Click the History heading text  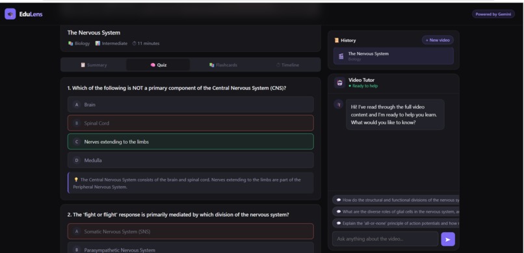pyautogui.click(x=348, y=40)
